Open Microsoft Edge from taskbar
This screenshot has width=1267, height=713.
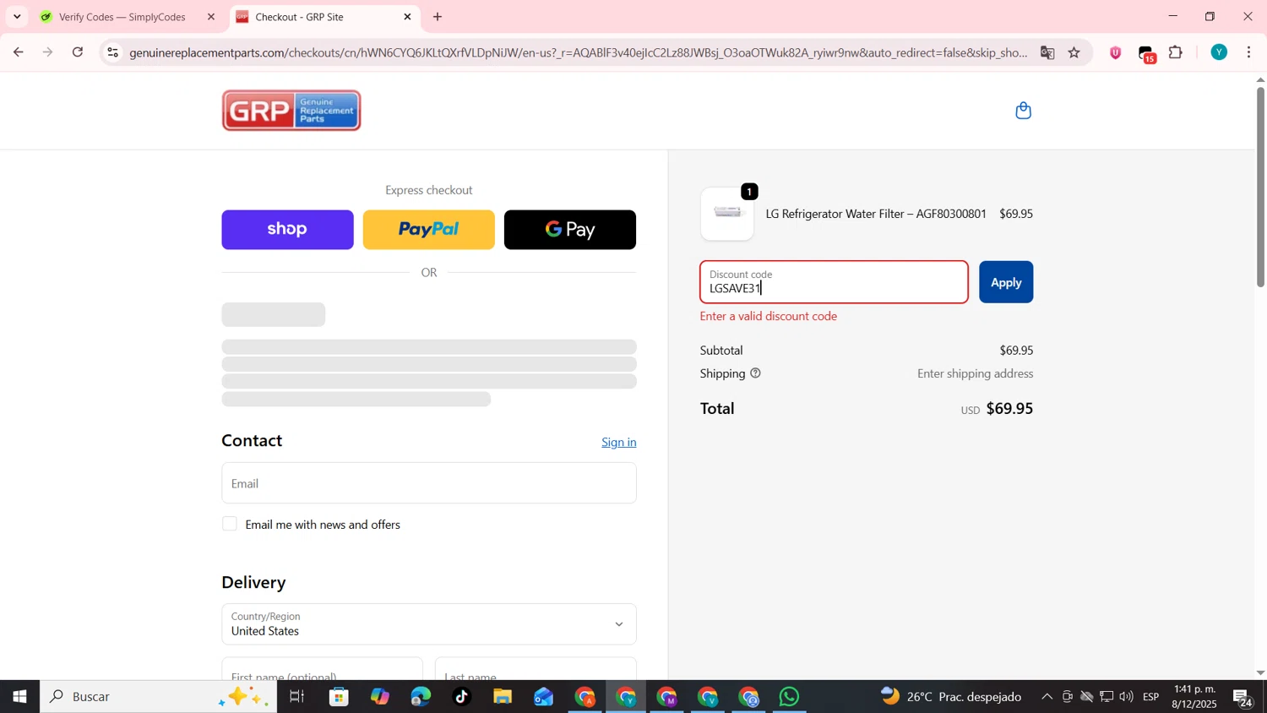pos(421,697)
